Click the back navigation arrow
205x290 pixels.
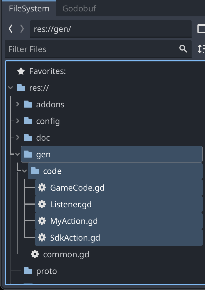[10, 29]
